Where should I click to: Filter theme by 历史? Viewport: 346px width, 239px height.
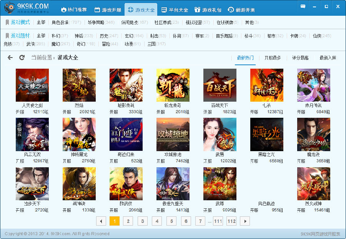coord(109,36)
